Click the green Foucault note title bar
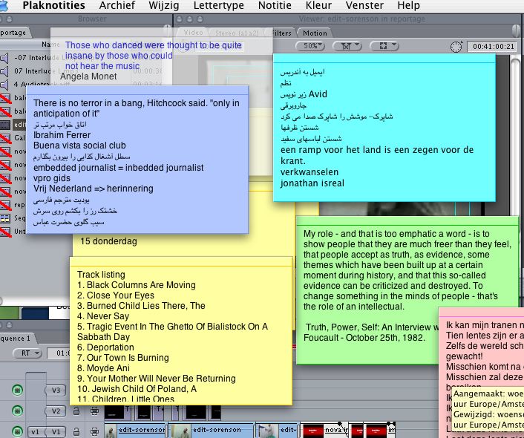 pyautogui.click(x=407, y=220)
